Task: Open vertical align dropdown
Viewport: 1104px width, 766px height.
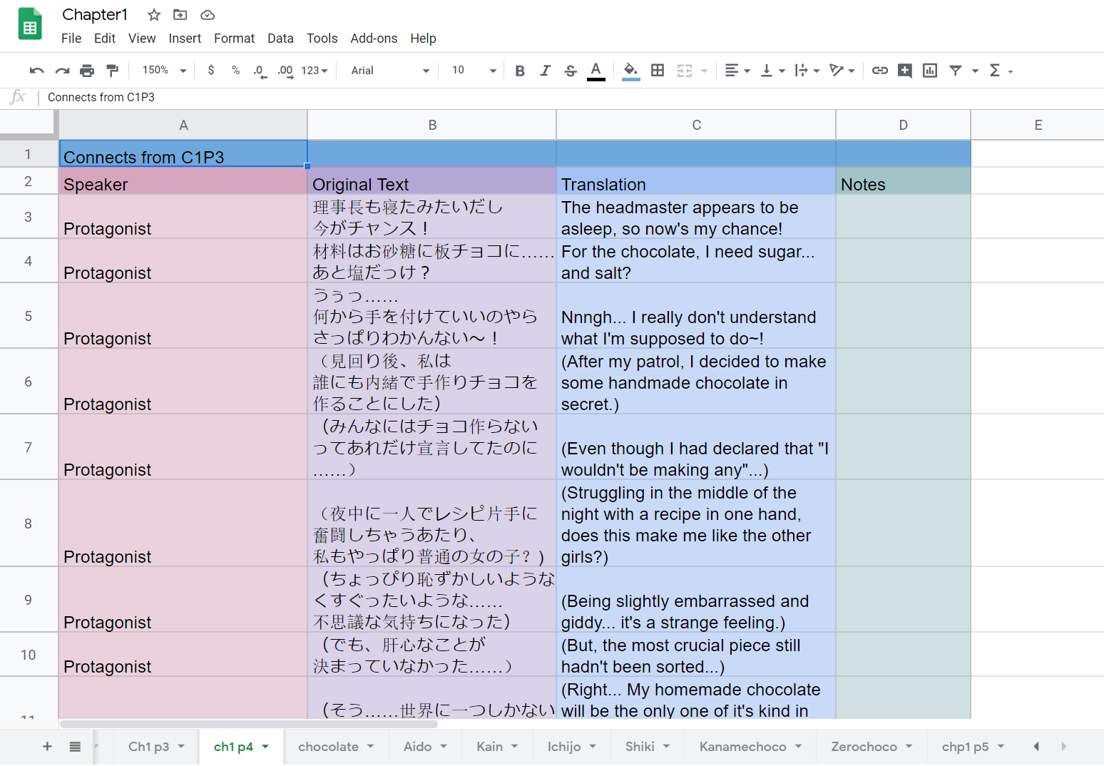Action: click(x=772, y=71)
